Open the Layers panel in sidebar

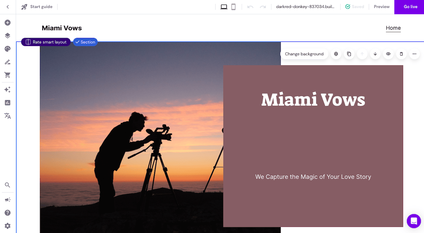pos(8,36)
